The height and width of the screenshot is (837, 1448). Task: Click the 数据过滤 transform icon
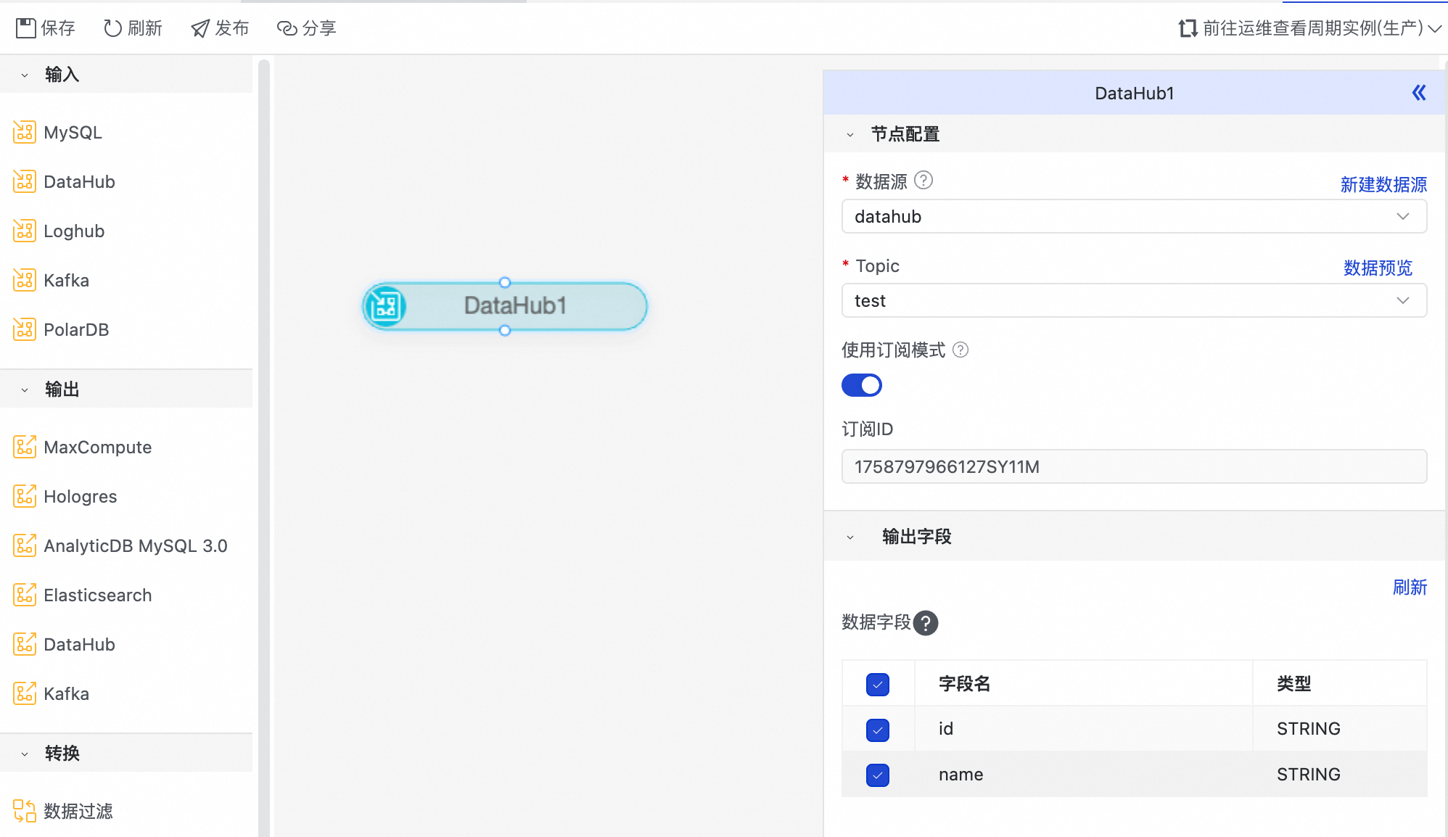coord(24,811)
